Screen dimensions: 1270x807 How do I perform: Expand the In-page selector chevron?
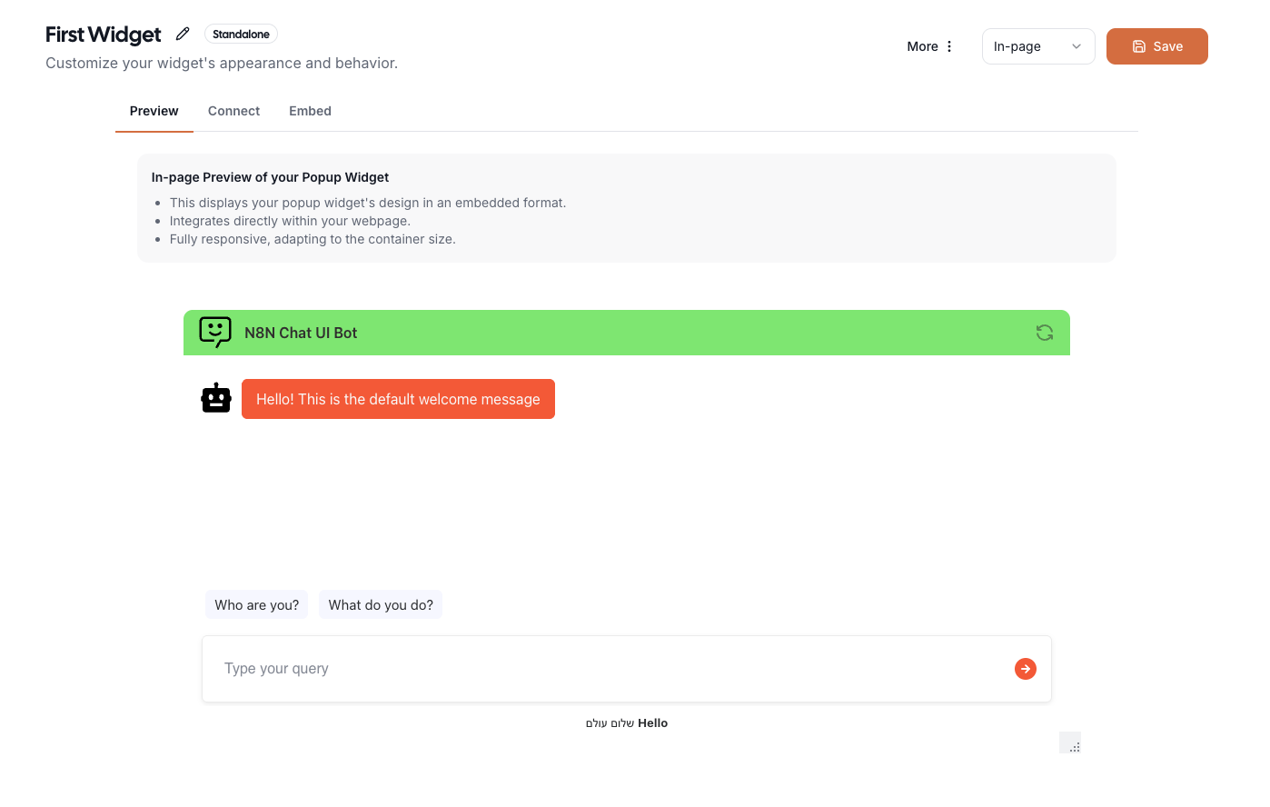(x=1077, y=45)
